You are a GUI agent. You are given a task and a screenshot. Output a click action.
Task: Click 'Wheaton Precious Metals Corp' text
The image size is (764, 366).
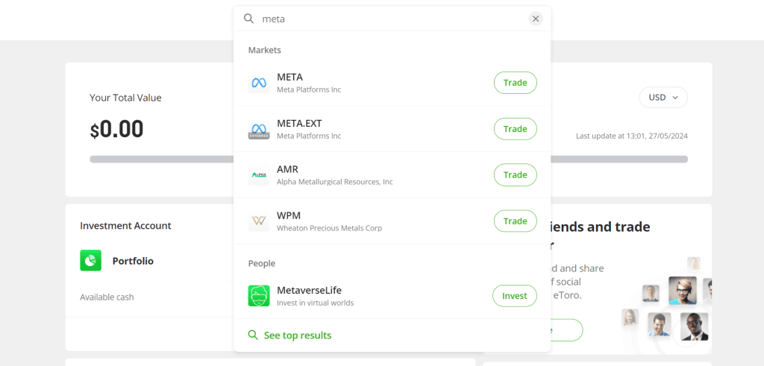tap(329, 228)
